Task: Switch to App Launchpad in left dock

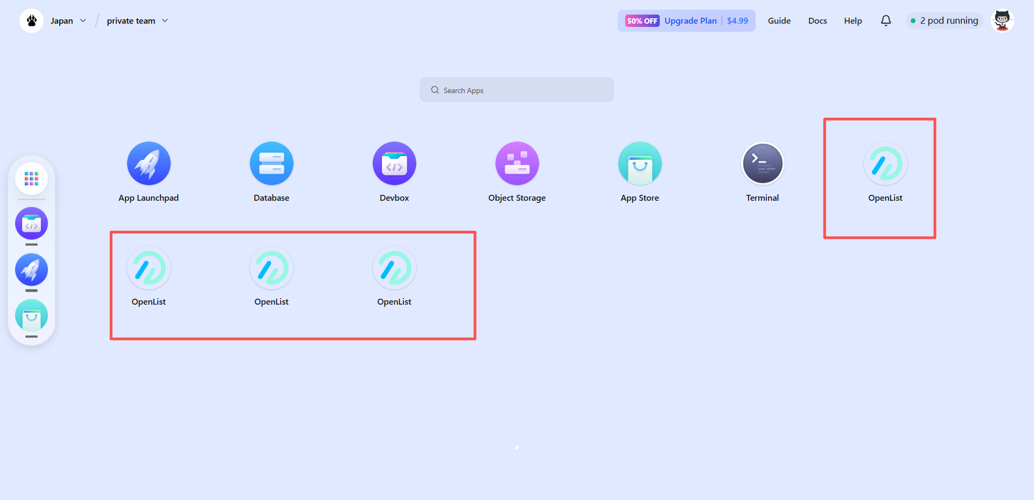Action: (x=31, y=270)
